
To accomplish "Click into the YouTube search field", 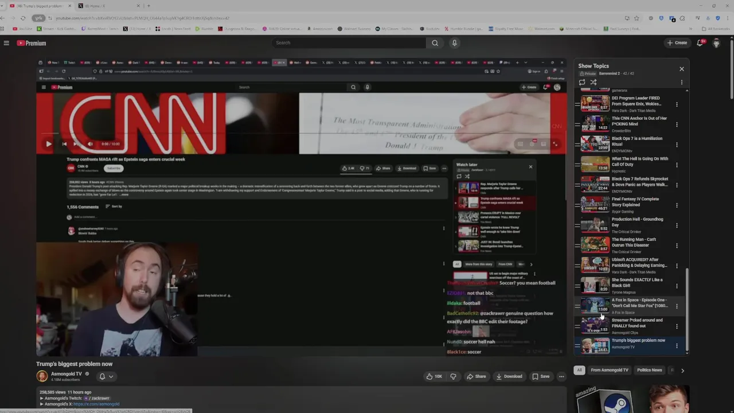I will coord(349,43).
